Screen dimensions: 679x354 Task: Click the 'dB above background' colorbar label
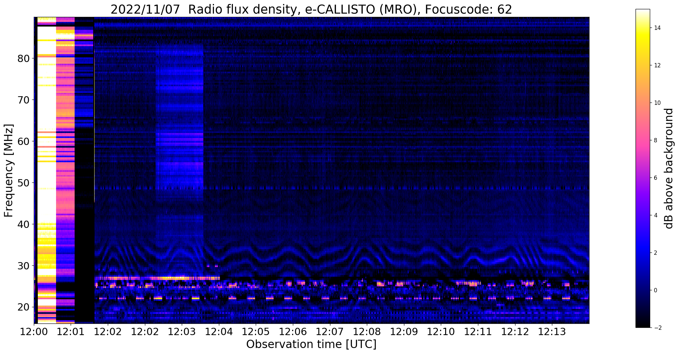[669, 168]
